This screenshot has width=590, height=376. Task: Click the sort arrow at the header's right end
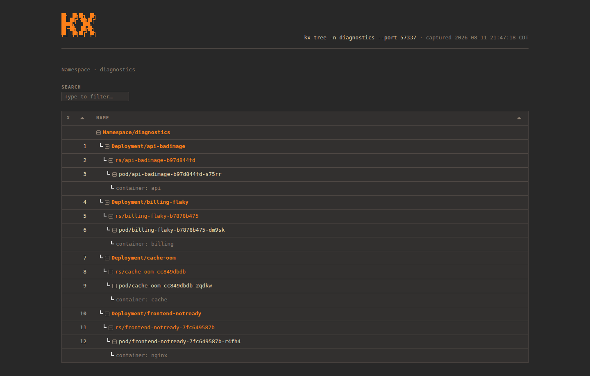tap(519, 118)
